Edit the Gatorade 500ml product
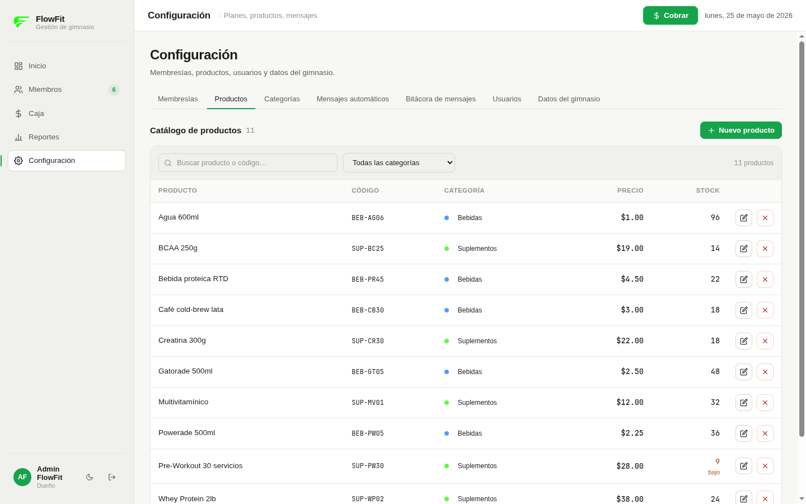 (743, 372)
